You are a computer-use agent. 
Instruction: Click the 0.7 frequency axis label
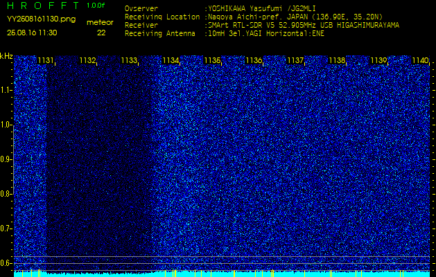(6, 229)
